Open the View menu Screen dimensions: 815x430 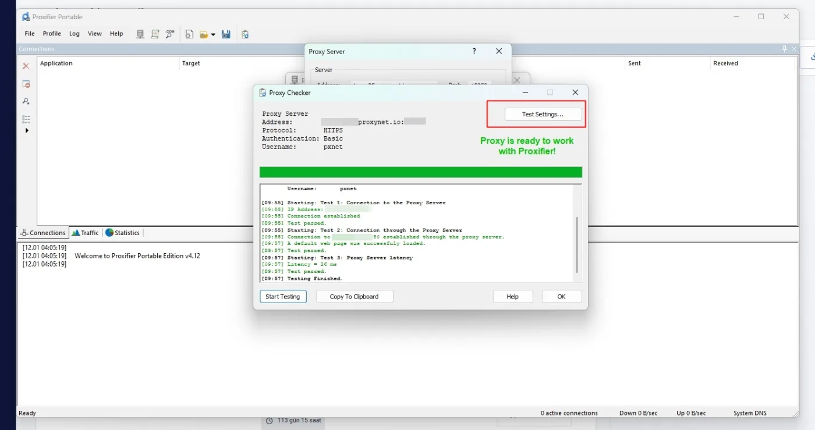tap(95, 34)
